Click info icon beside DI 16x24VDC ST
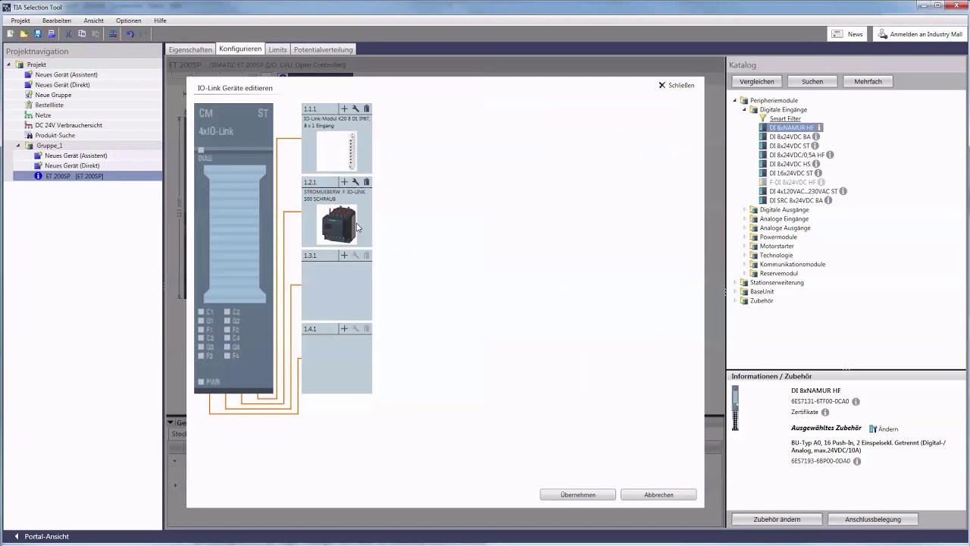The height and width of the screenshot is (546, 970). tap(818, 173)
